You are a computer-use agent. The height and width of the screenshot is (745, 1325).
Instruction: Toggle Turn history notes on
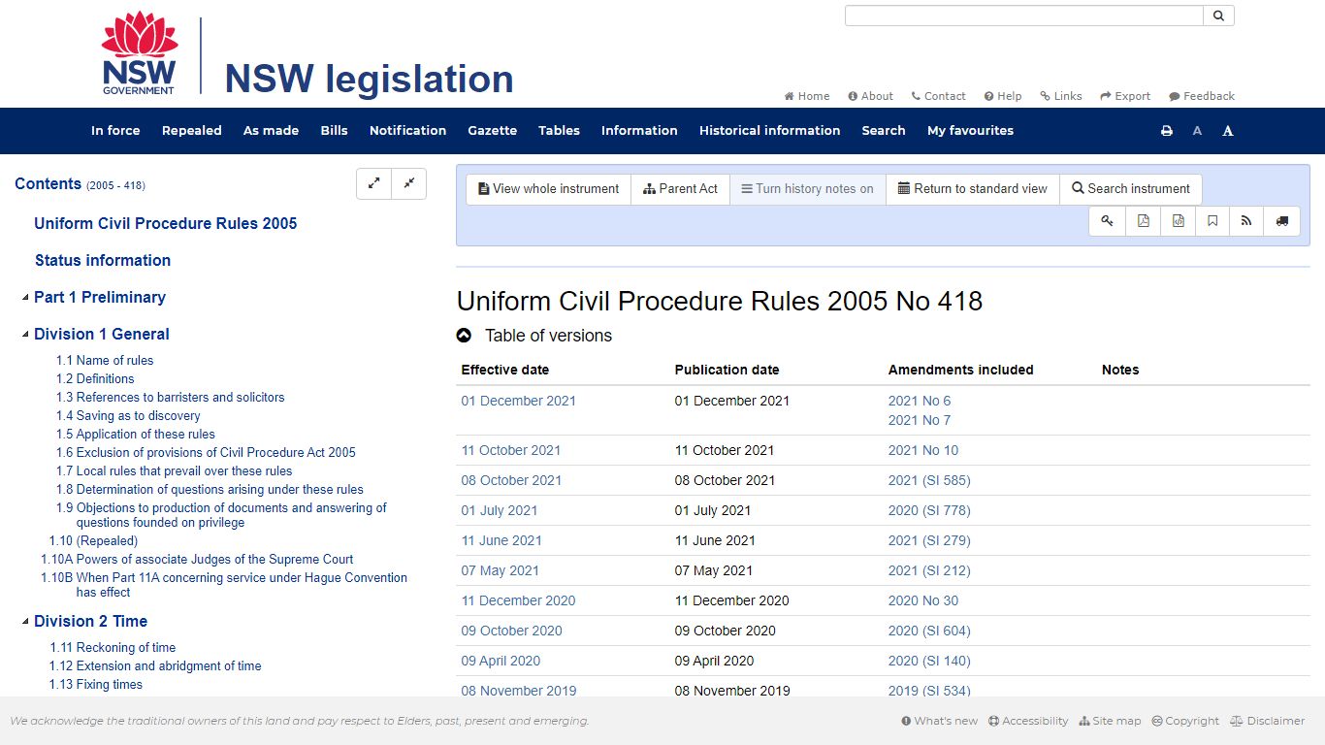(x=808, y=189)
